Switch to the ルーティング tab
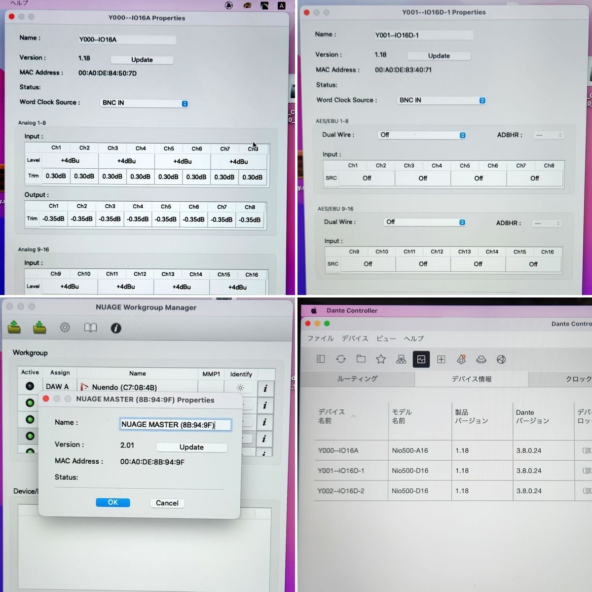The width and height of the screenshot is (592, 592). (357, 378)
